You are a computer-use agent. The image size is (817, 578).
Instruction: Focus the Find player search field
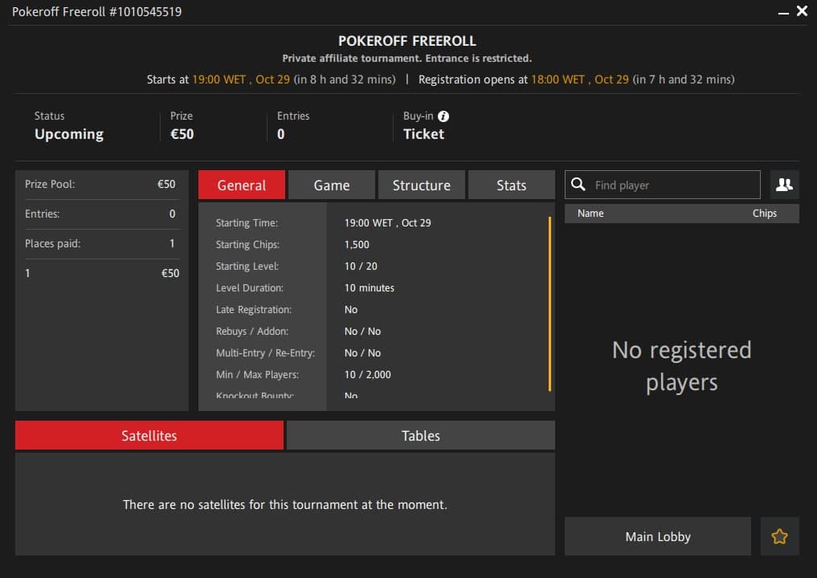pyautogui.click(x=673, y=185)
